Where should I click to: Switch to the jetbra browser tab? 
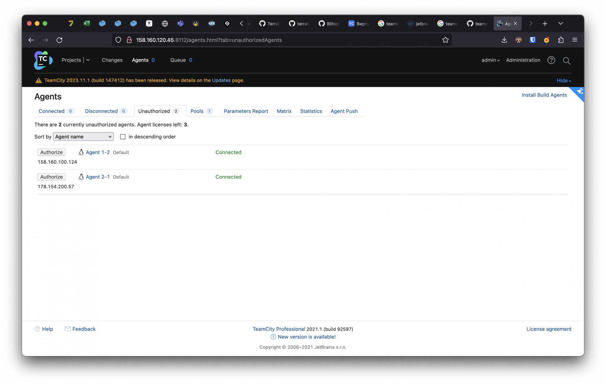[418, 23]
